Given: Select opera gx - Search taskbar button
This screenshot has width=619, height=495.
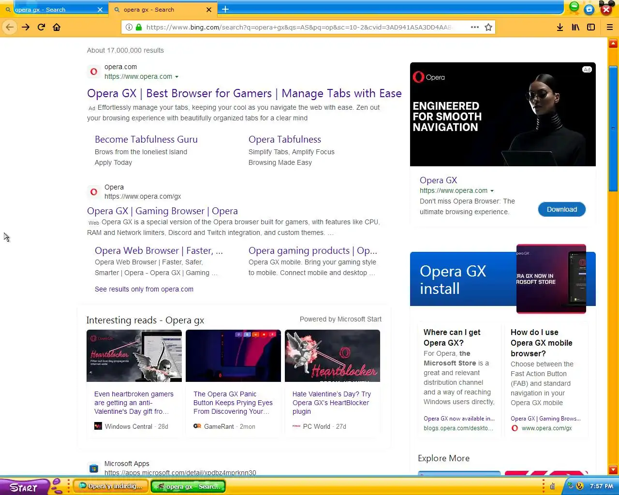Looking at the screenshot, I should click(188, 486).
